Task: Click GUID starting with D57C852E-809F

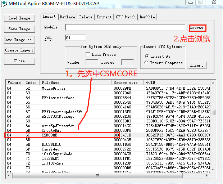Action: pyautogui.click(x=178, y=158)
